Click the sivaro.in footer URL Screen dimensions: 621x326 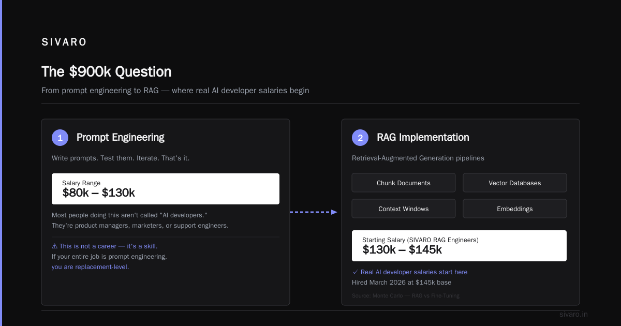574,314
